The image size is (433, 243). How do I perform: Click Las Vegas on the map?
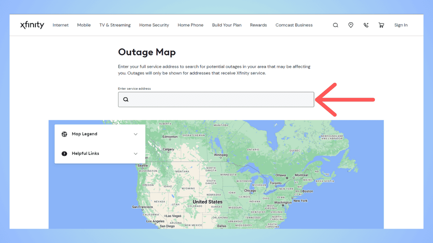coord(174,216)
